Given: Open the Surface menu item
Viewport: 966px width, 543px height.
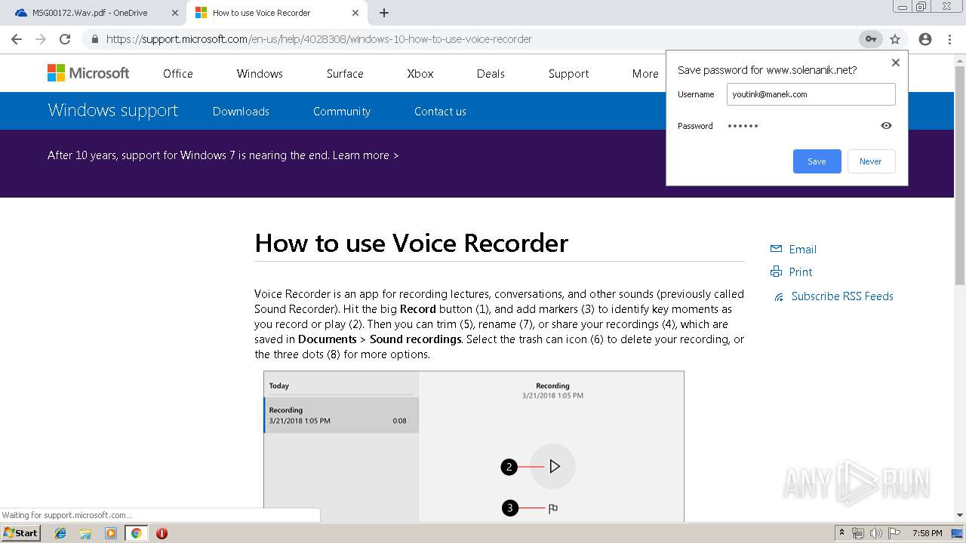Looking at the screenshot, I should tap(345, 73).
